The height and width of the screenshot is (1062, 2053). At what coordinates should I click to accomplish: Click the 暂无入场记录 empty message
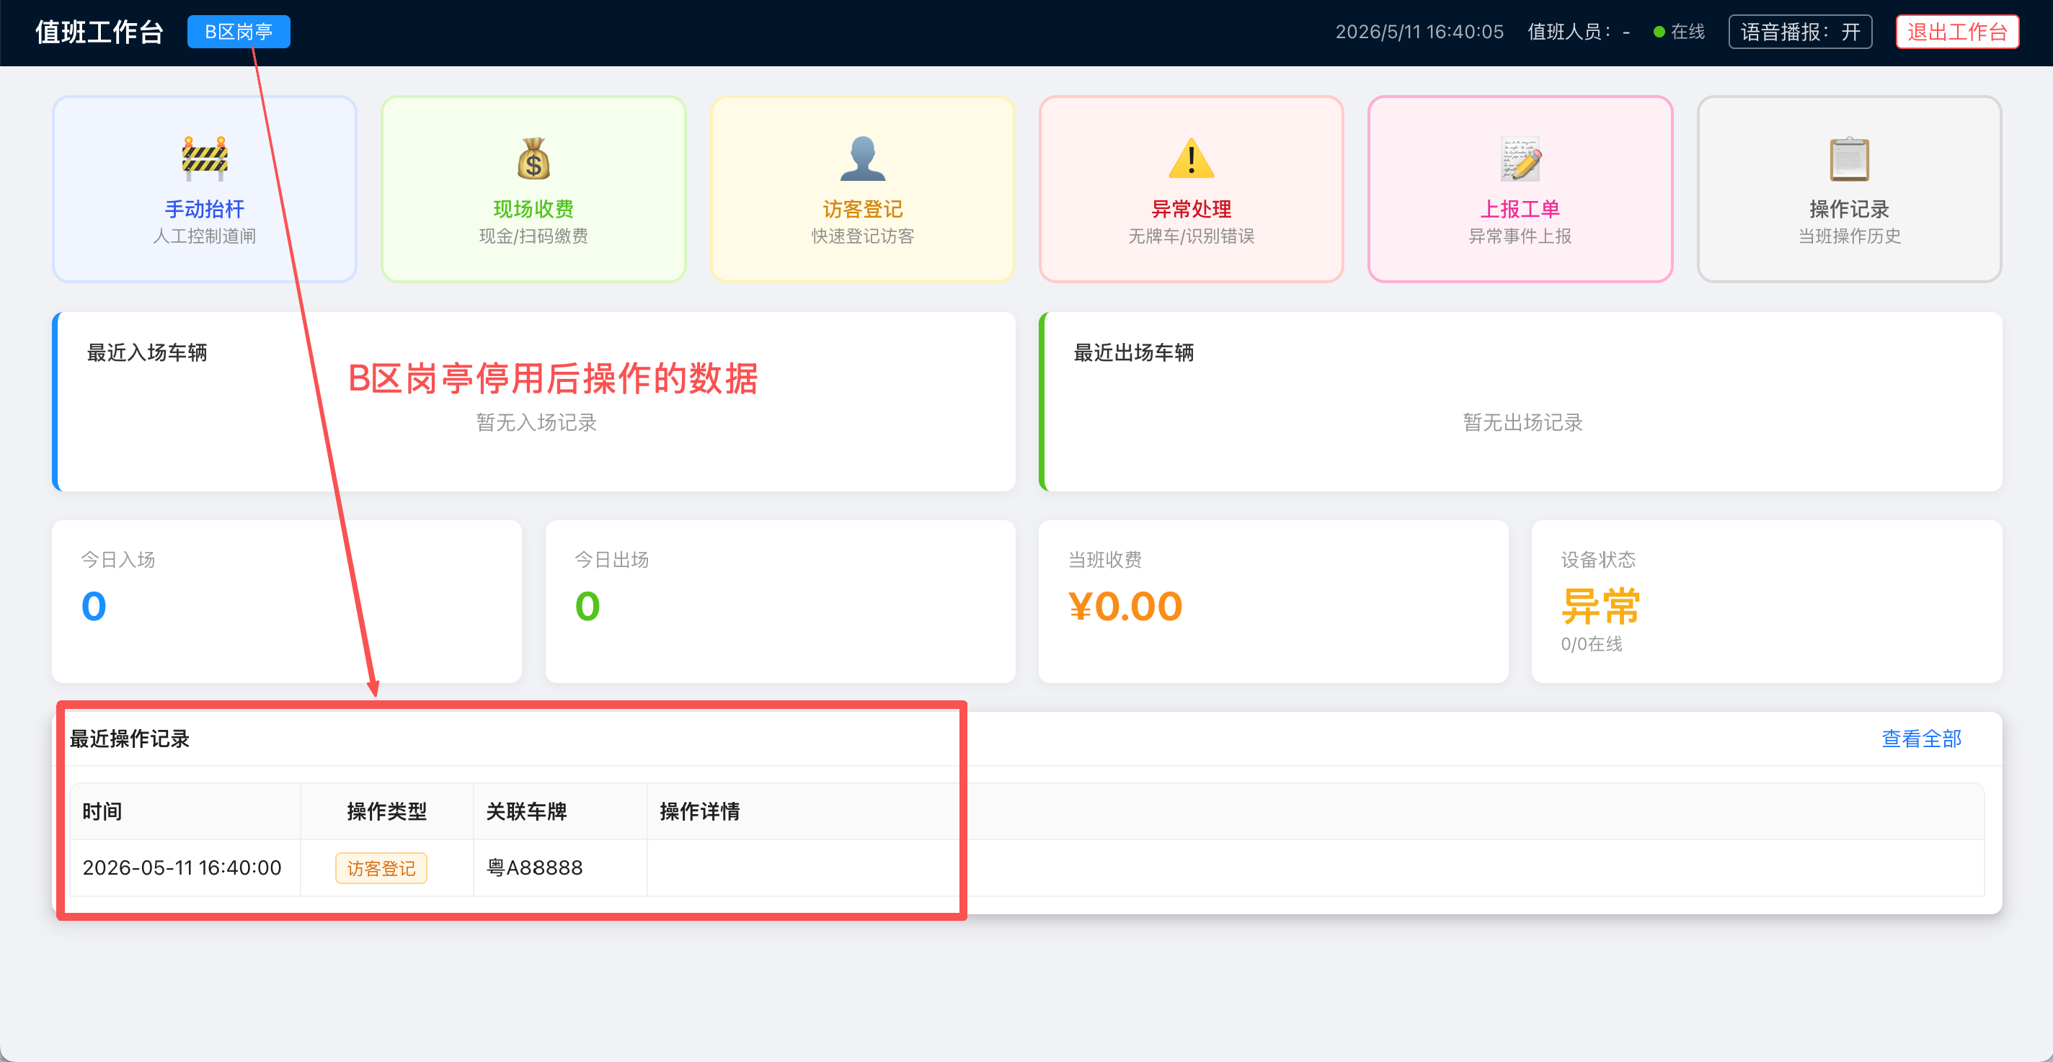(536, 422)
